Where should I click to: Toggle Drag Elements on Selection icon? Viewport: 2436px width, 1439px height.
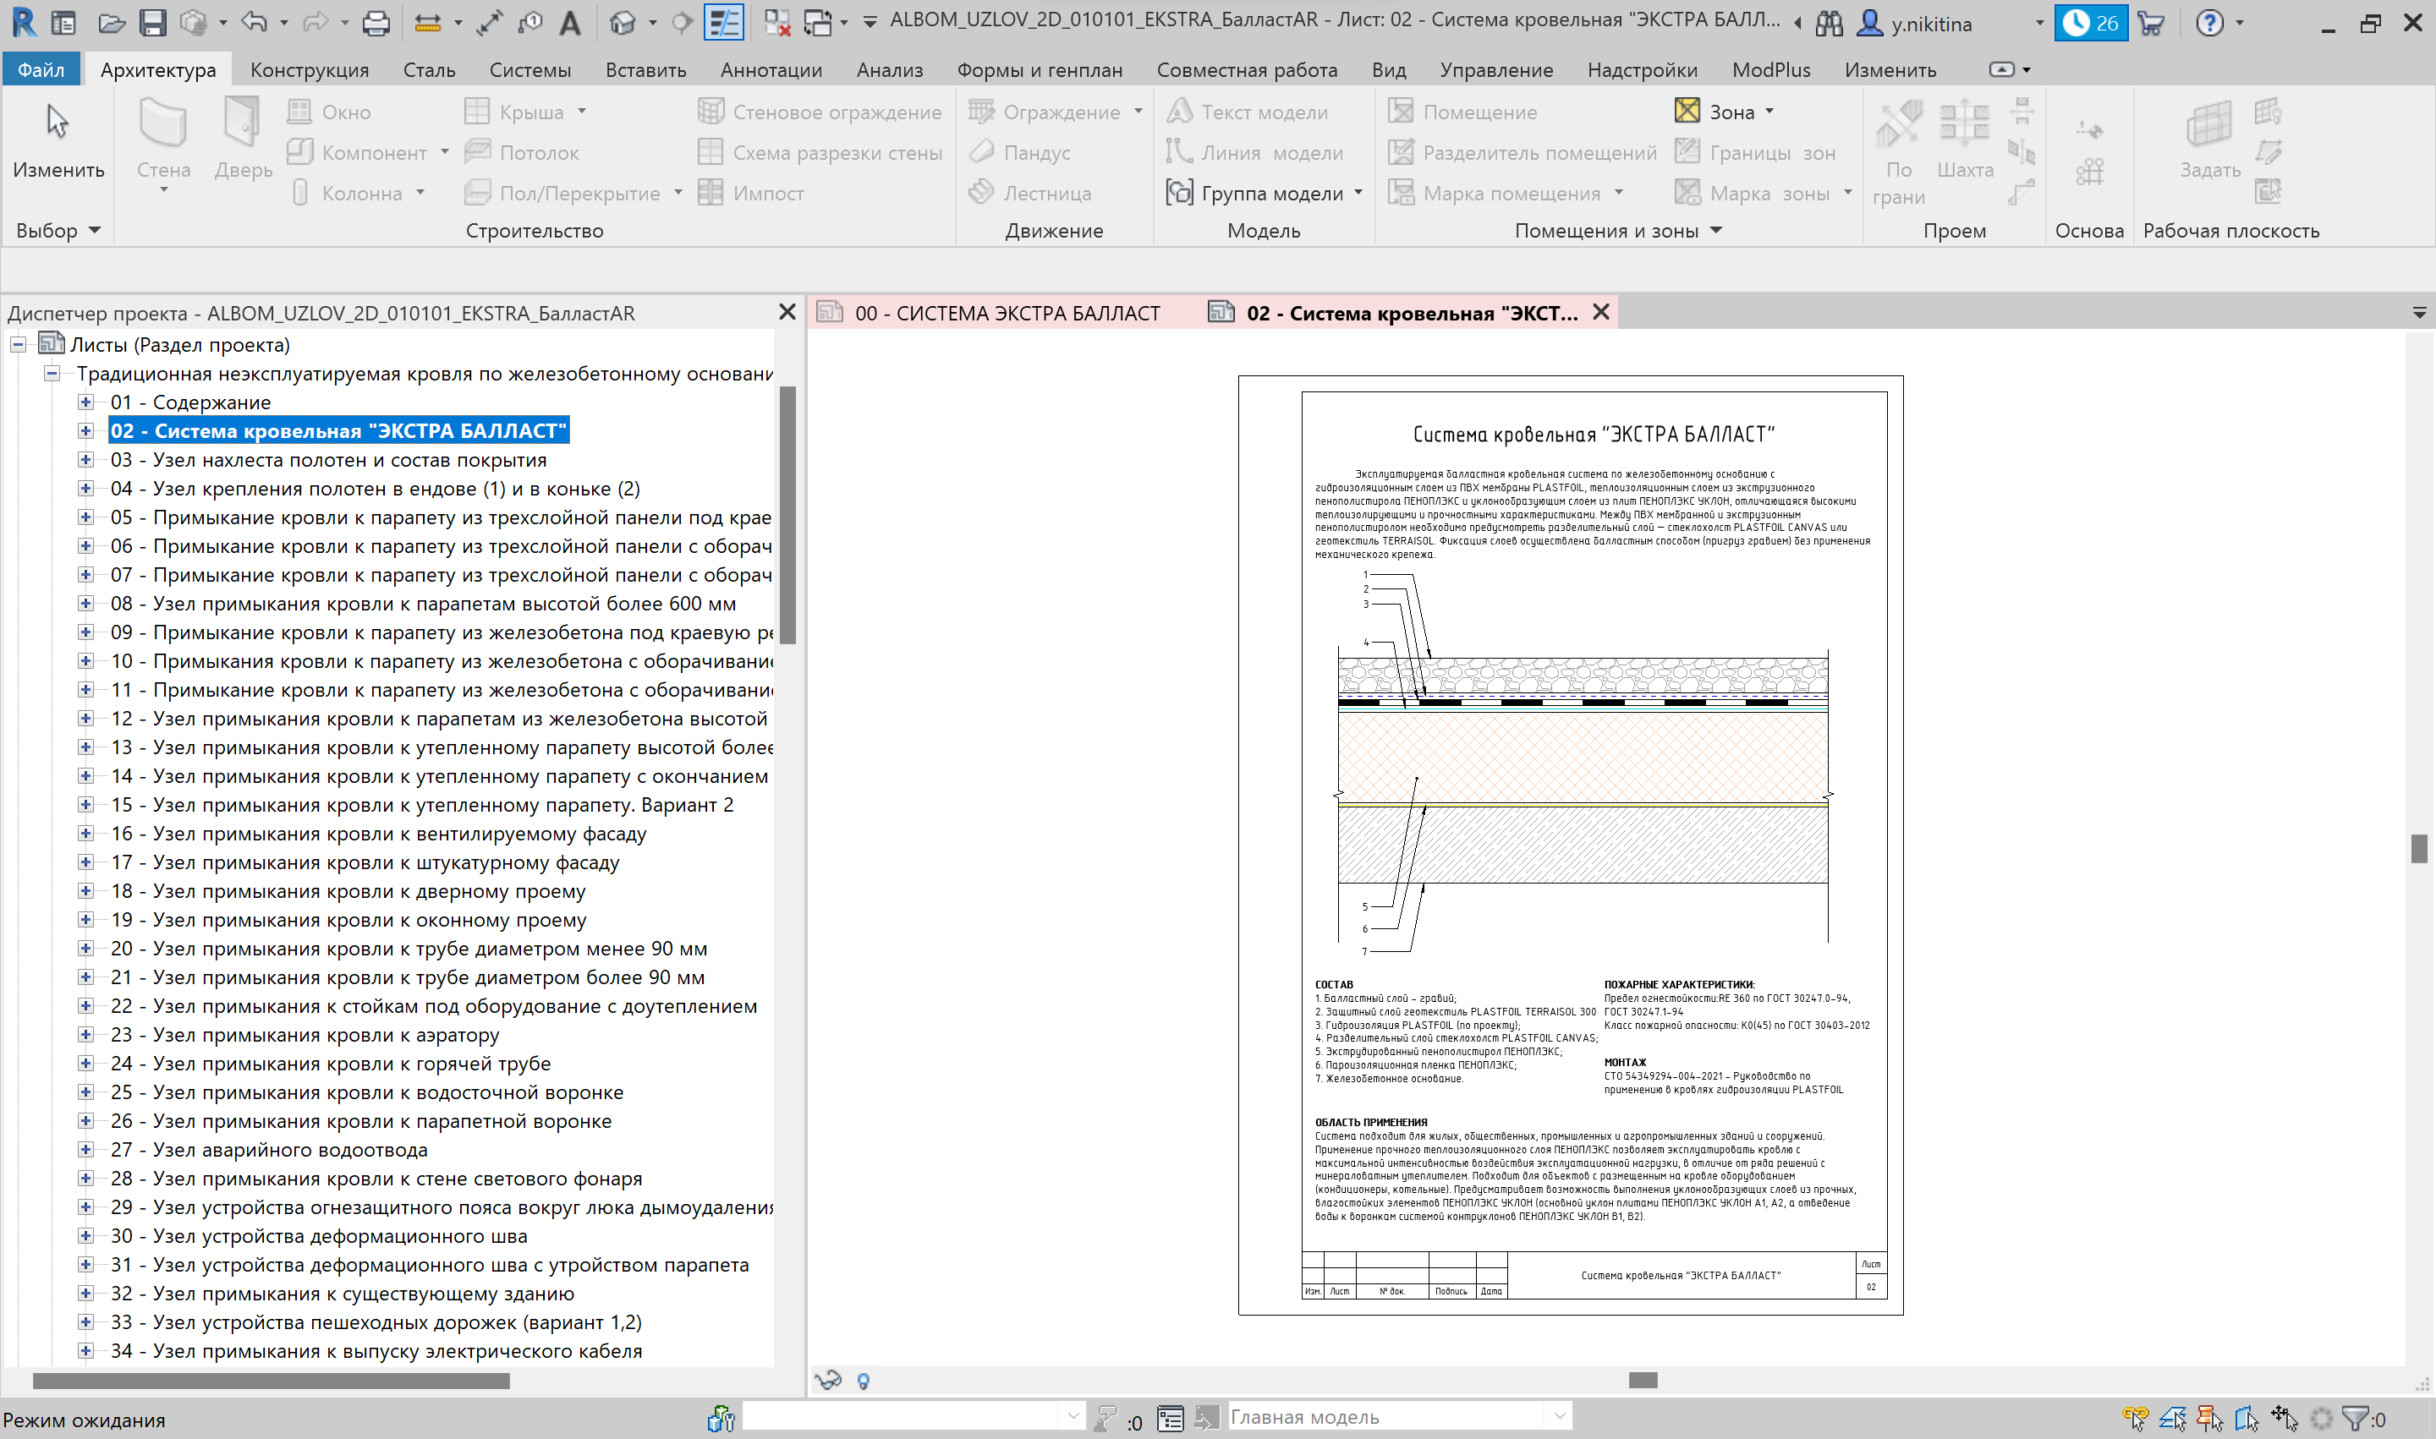[2284, 1420]
